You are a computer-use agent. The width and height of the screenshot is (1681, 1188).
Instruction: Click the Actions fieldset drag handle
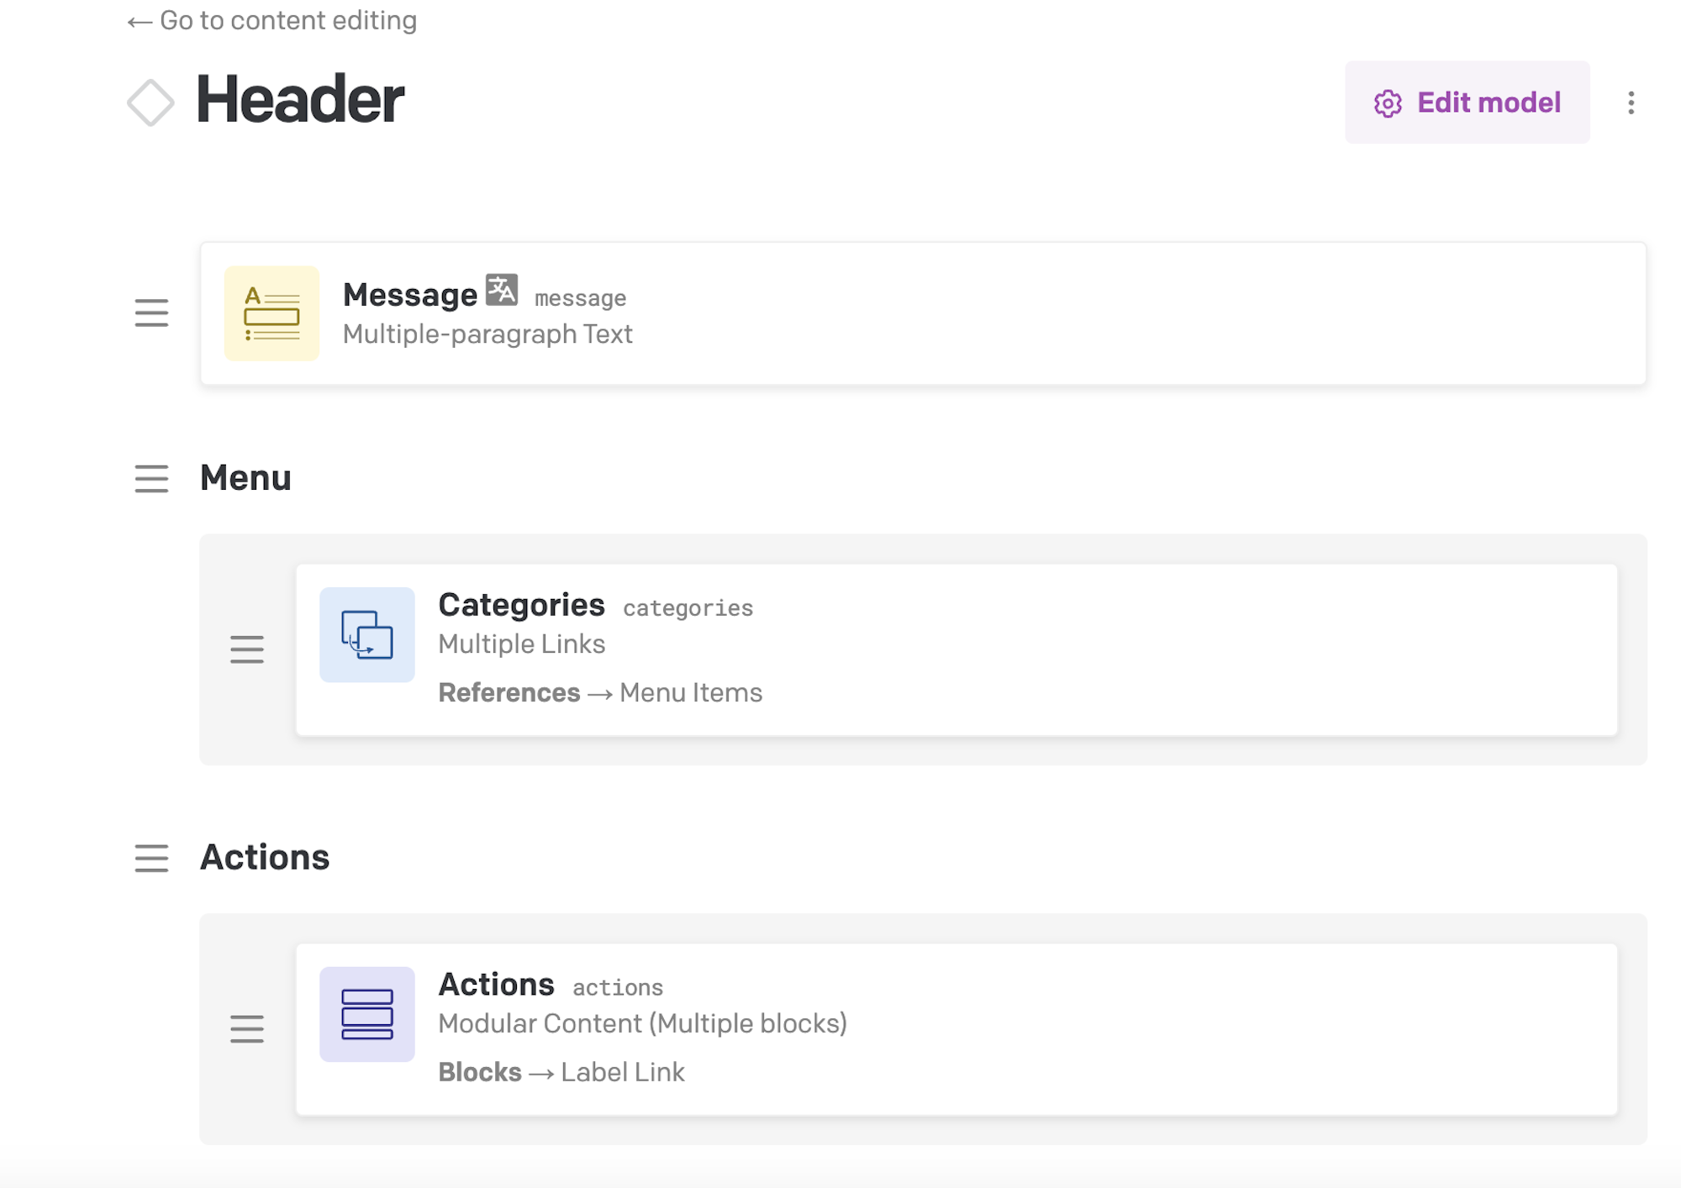151,859
